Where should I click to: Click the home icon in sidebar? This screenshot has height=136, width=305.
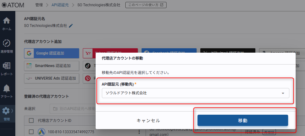click(7, 21)
